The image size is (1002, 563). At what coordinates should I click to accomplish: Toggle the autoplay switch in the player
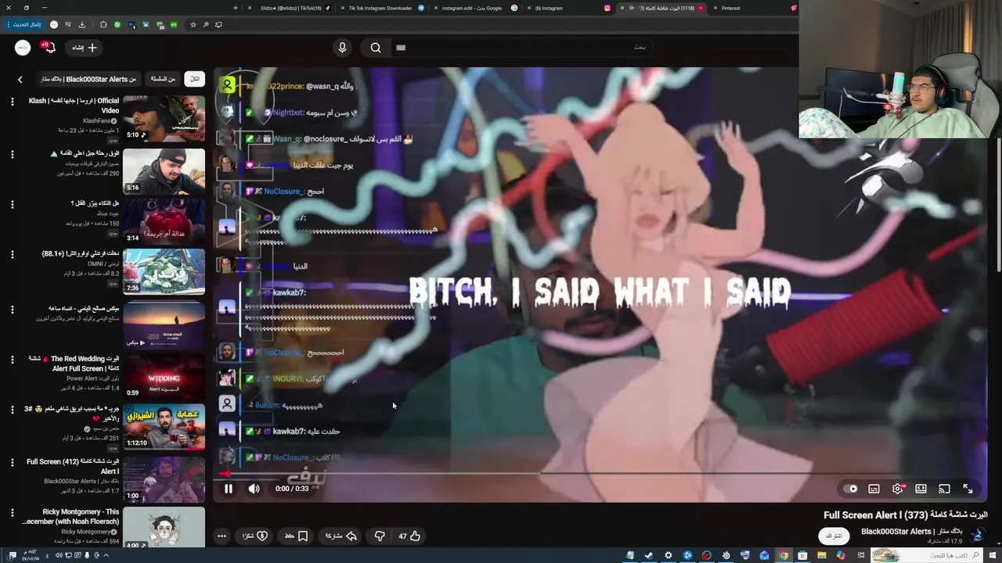click(851, 489)
